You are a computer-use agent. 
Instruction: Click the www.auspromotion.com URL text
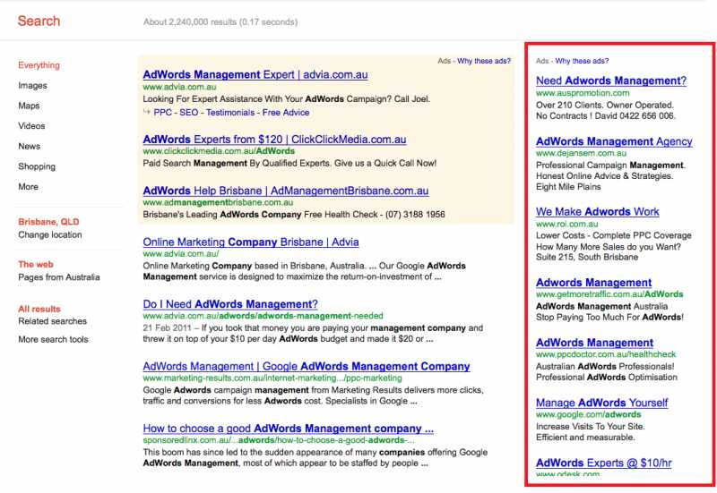(x=583, y=93)
